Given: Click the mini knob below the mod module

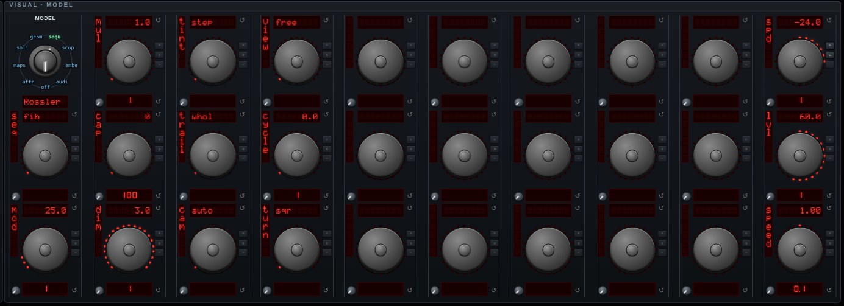Looking at the screenshot, I should 15,290.
